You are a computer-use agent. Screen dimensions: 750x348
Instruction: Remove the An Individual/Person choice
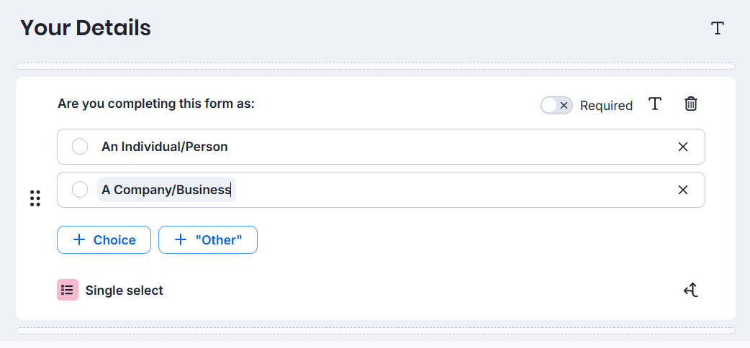(683, 147)
